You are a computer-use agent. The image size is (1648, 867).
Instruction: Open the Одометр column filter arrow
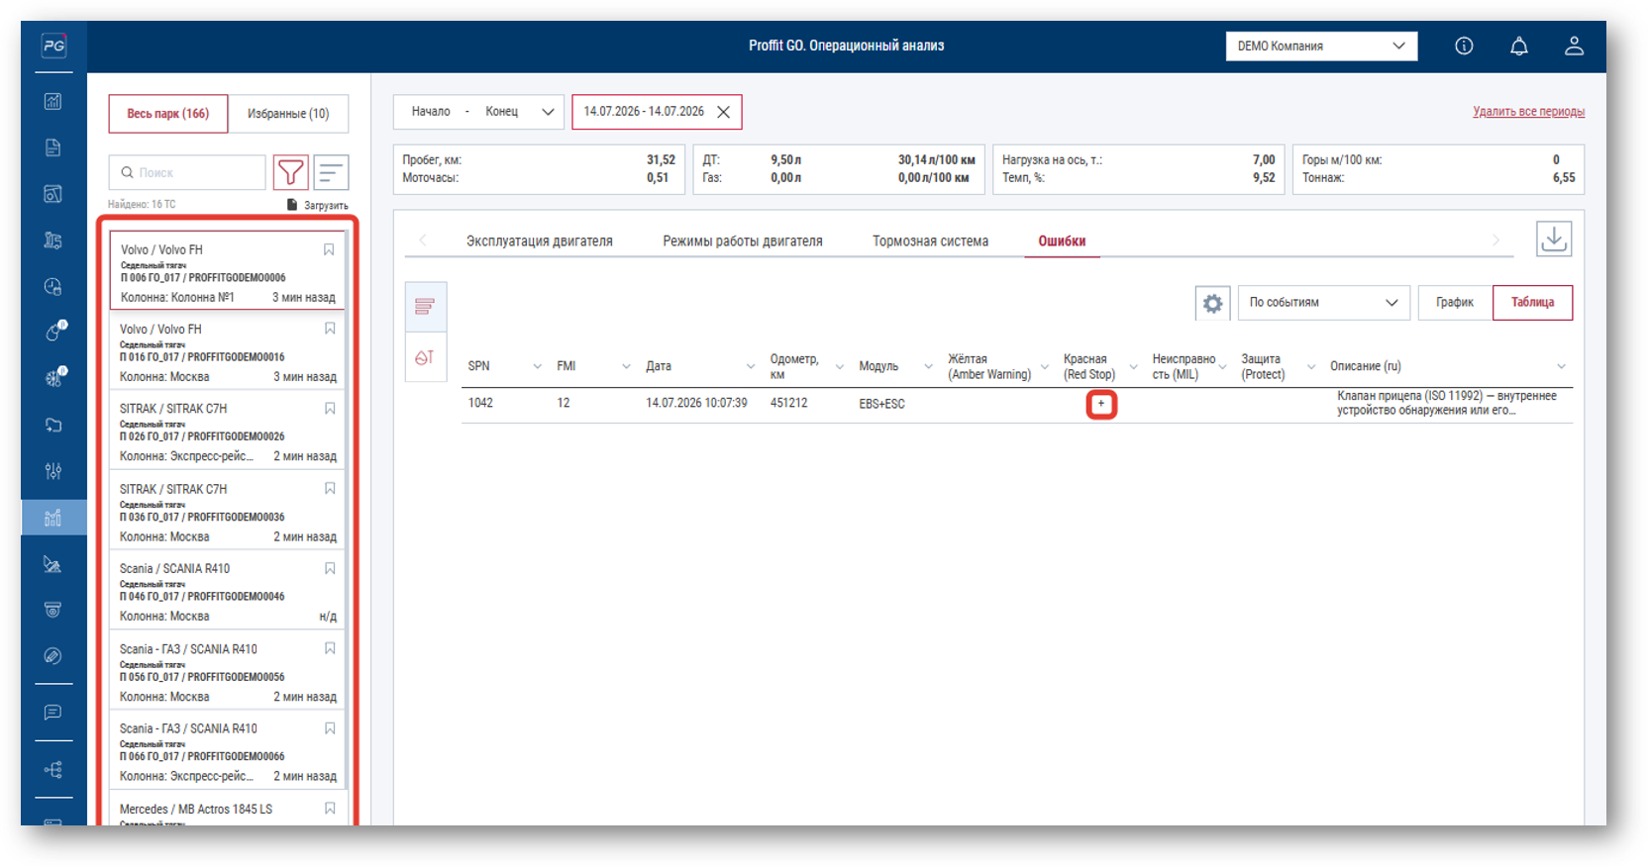840,367
